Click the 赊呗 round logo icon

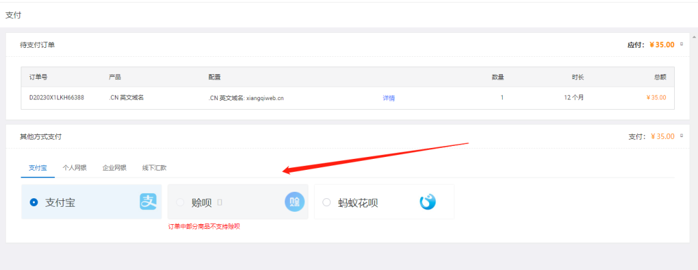tap(294, 202)
